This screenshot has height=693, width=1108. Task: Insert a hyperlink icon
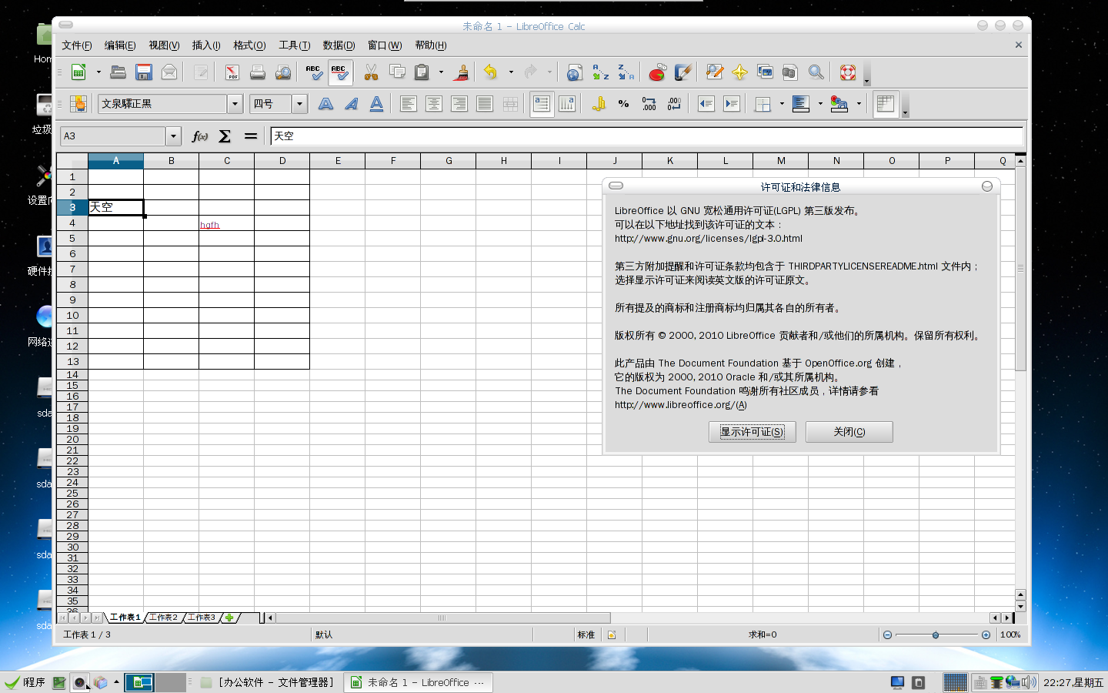(x=575, y=72)
